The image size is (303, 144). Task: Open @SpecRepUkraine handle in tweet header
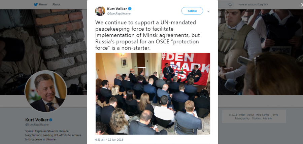tap(119, 13)
